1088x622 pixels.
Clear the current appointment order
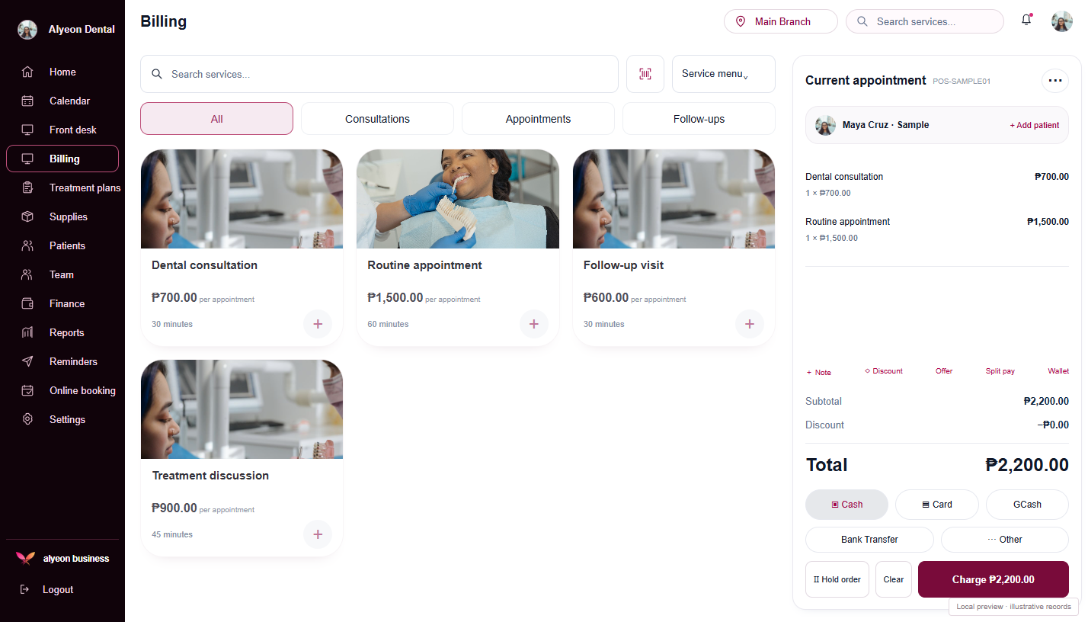point(894,579)
